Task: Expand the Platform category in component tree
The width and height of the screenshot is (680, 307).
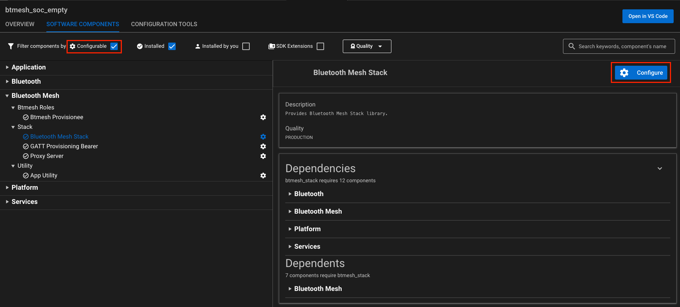Action: (7, 187)
